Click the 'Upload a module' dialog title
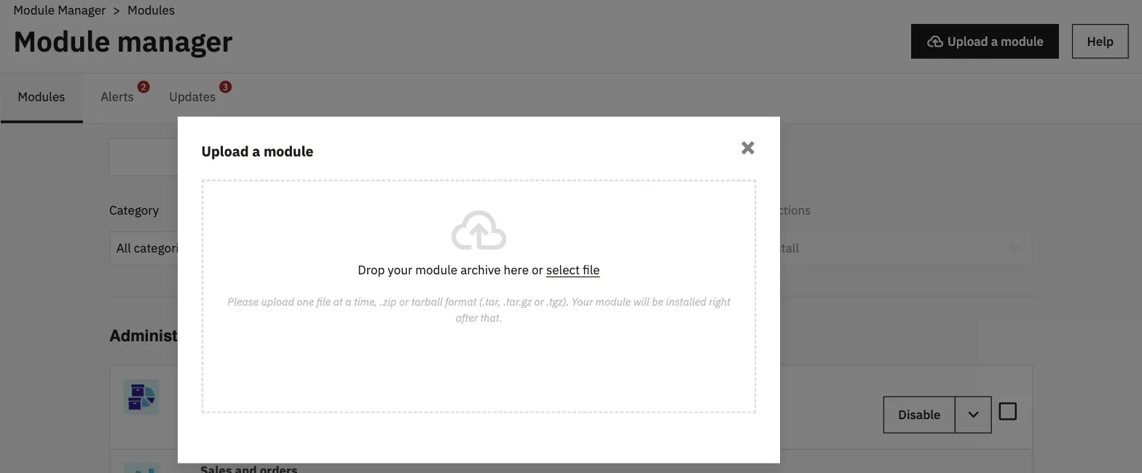 coord(257,151)
